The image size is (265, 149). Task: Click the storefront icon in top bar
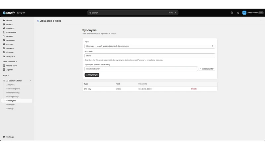[x=232, y=13]
